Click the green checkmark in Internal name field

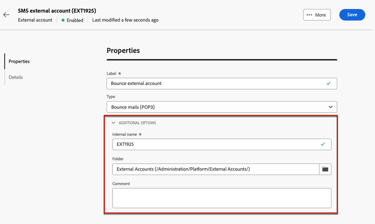[323, 144]
